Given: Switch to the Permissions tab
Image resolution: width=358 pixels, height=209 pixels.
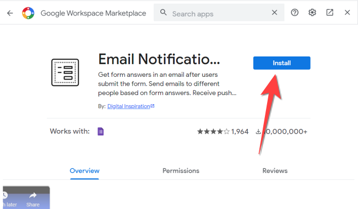Looking at the screenshot, I should (181, 171).
